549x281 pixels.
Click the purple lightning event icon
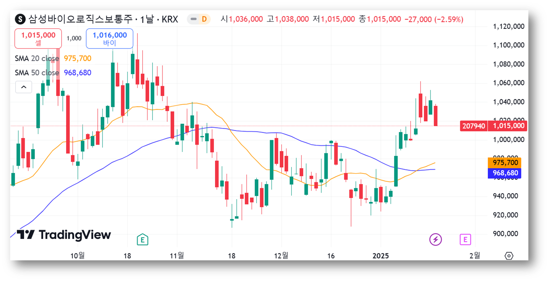click(x=436, y=239)
